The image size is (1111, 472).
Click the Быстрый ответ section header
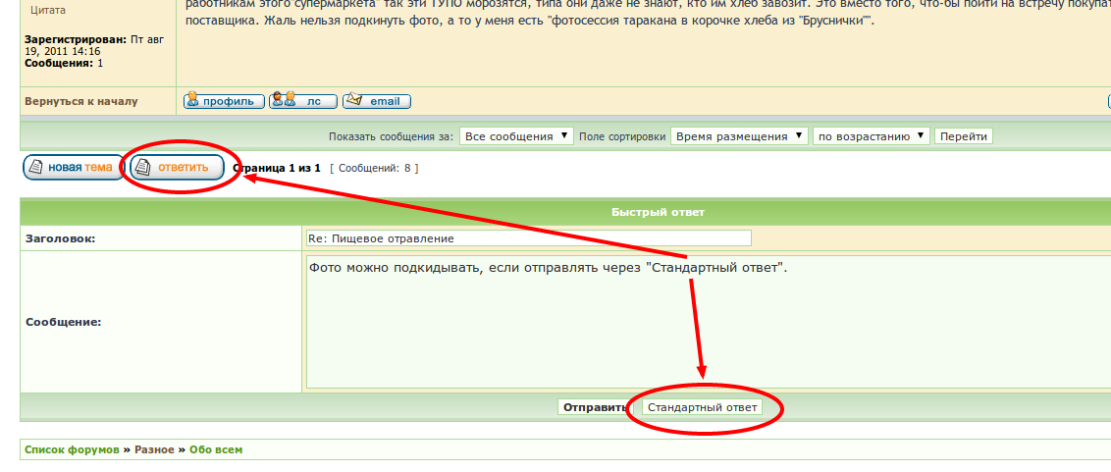[658, 212]
